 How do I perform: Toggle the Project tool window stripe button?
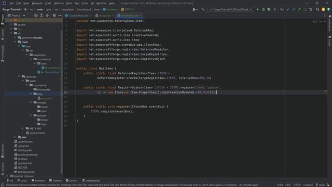click(2, 20)
